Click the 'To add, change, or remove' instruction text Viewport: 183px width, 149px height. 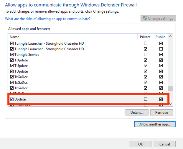click(x=62, y=11)
